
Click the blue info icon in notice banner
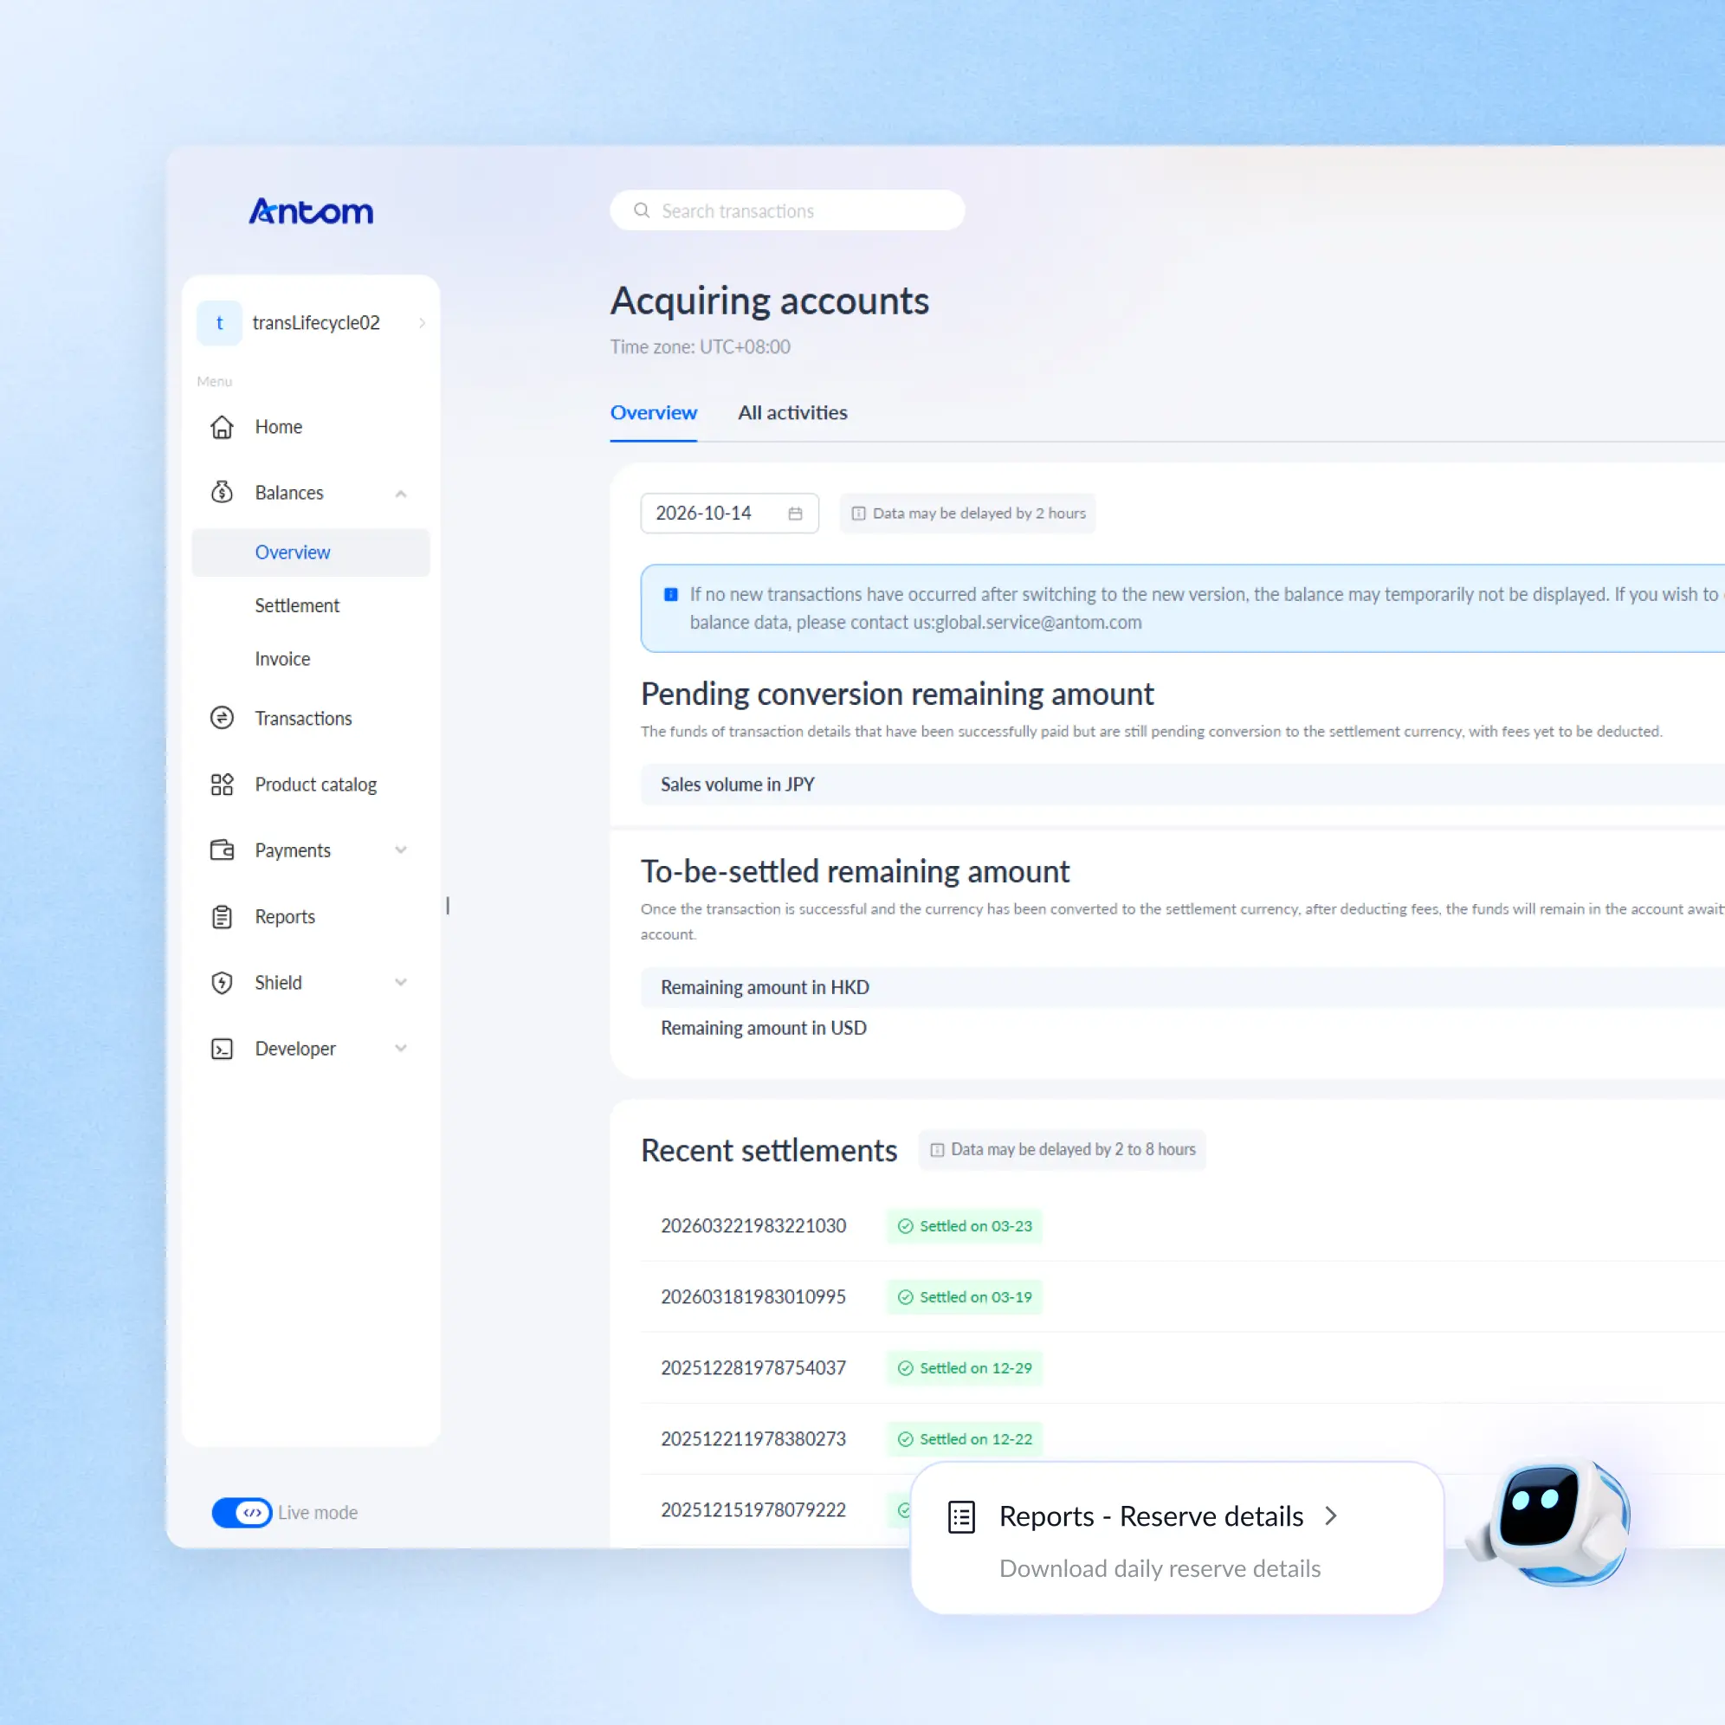(670, 595)
